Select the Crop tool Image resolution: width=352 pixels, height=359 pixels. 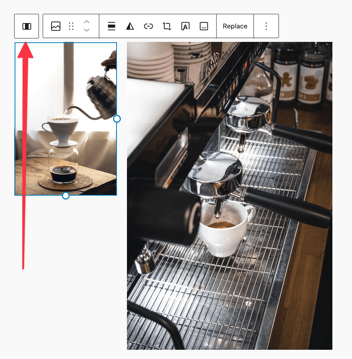tap(167, 26)
